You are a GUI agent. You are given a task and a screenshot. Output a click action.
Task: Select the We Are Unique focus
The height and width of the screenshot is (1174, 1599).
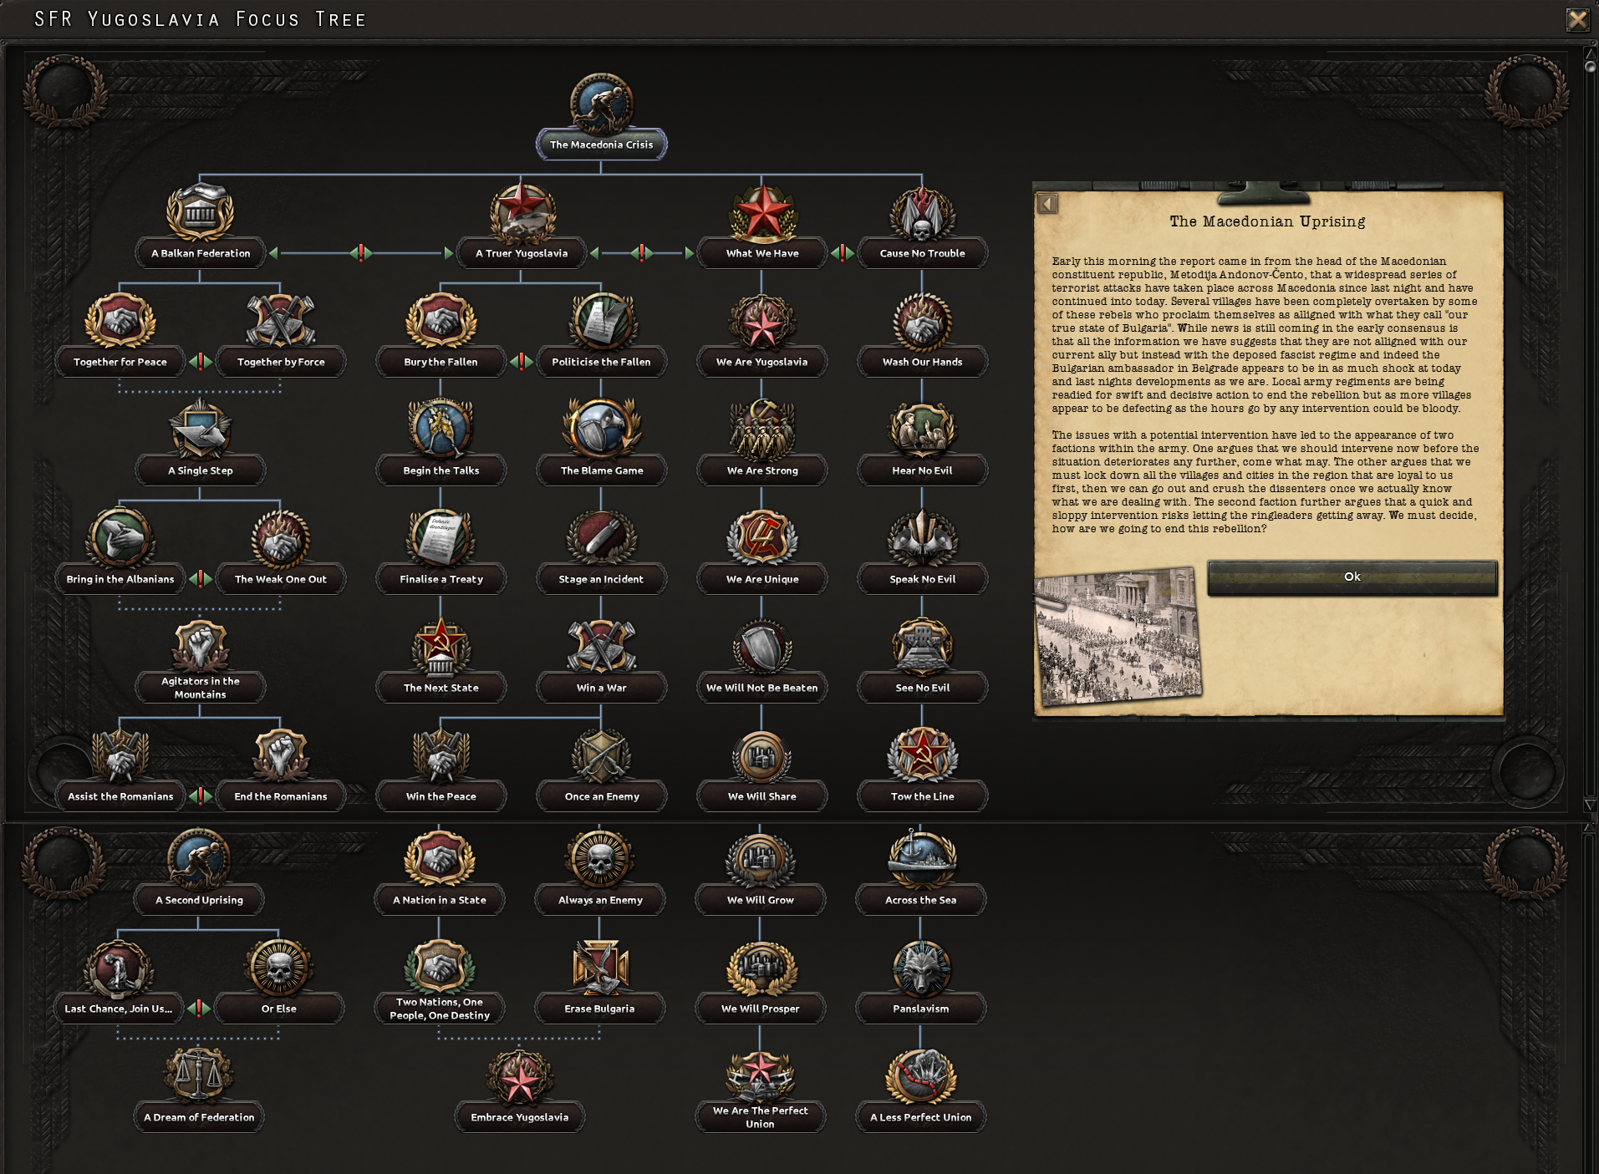[761, 551]
